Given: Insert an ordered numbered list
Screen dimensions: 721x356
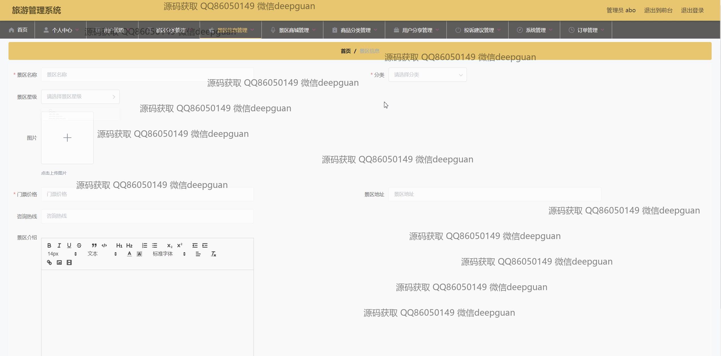Looking at the screenshot, I should tap(145, 245).
